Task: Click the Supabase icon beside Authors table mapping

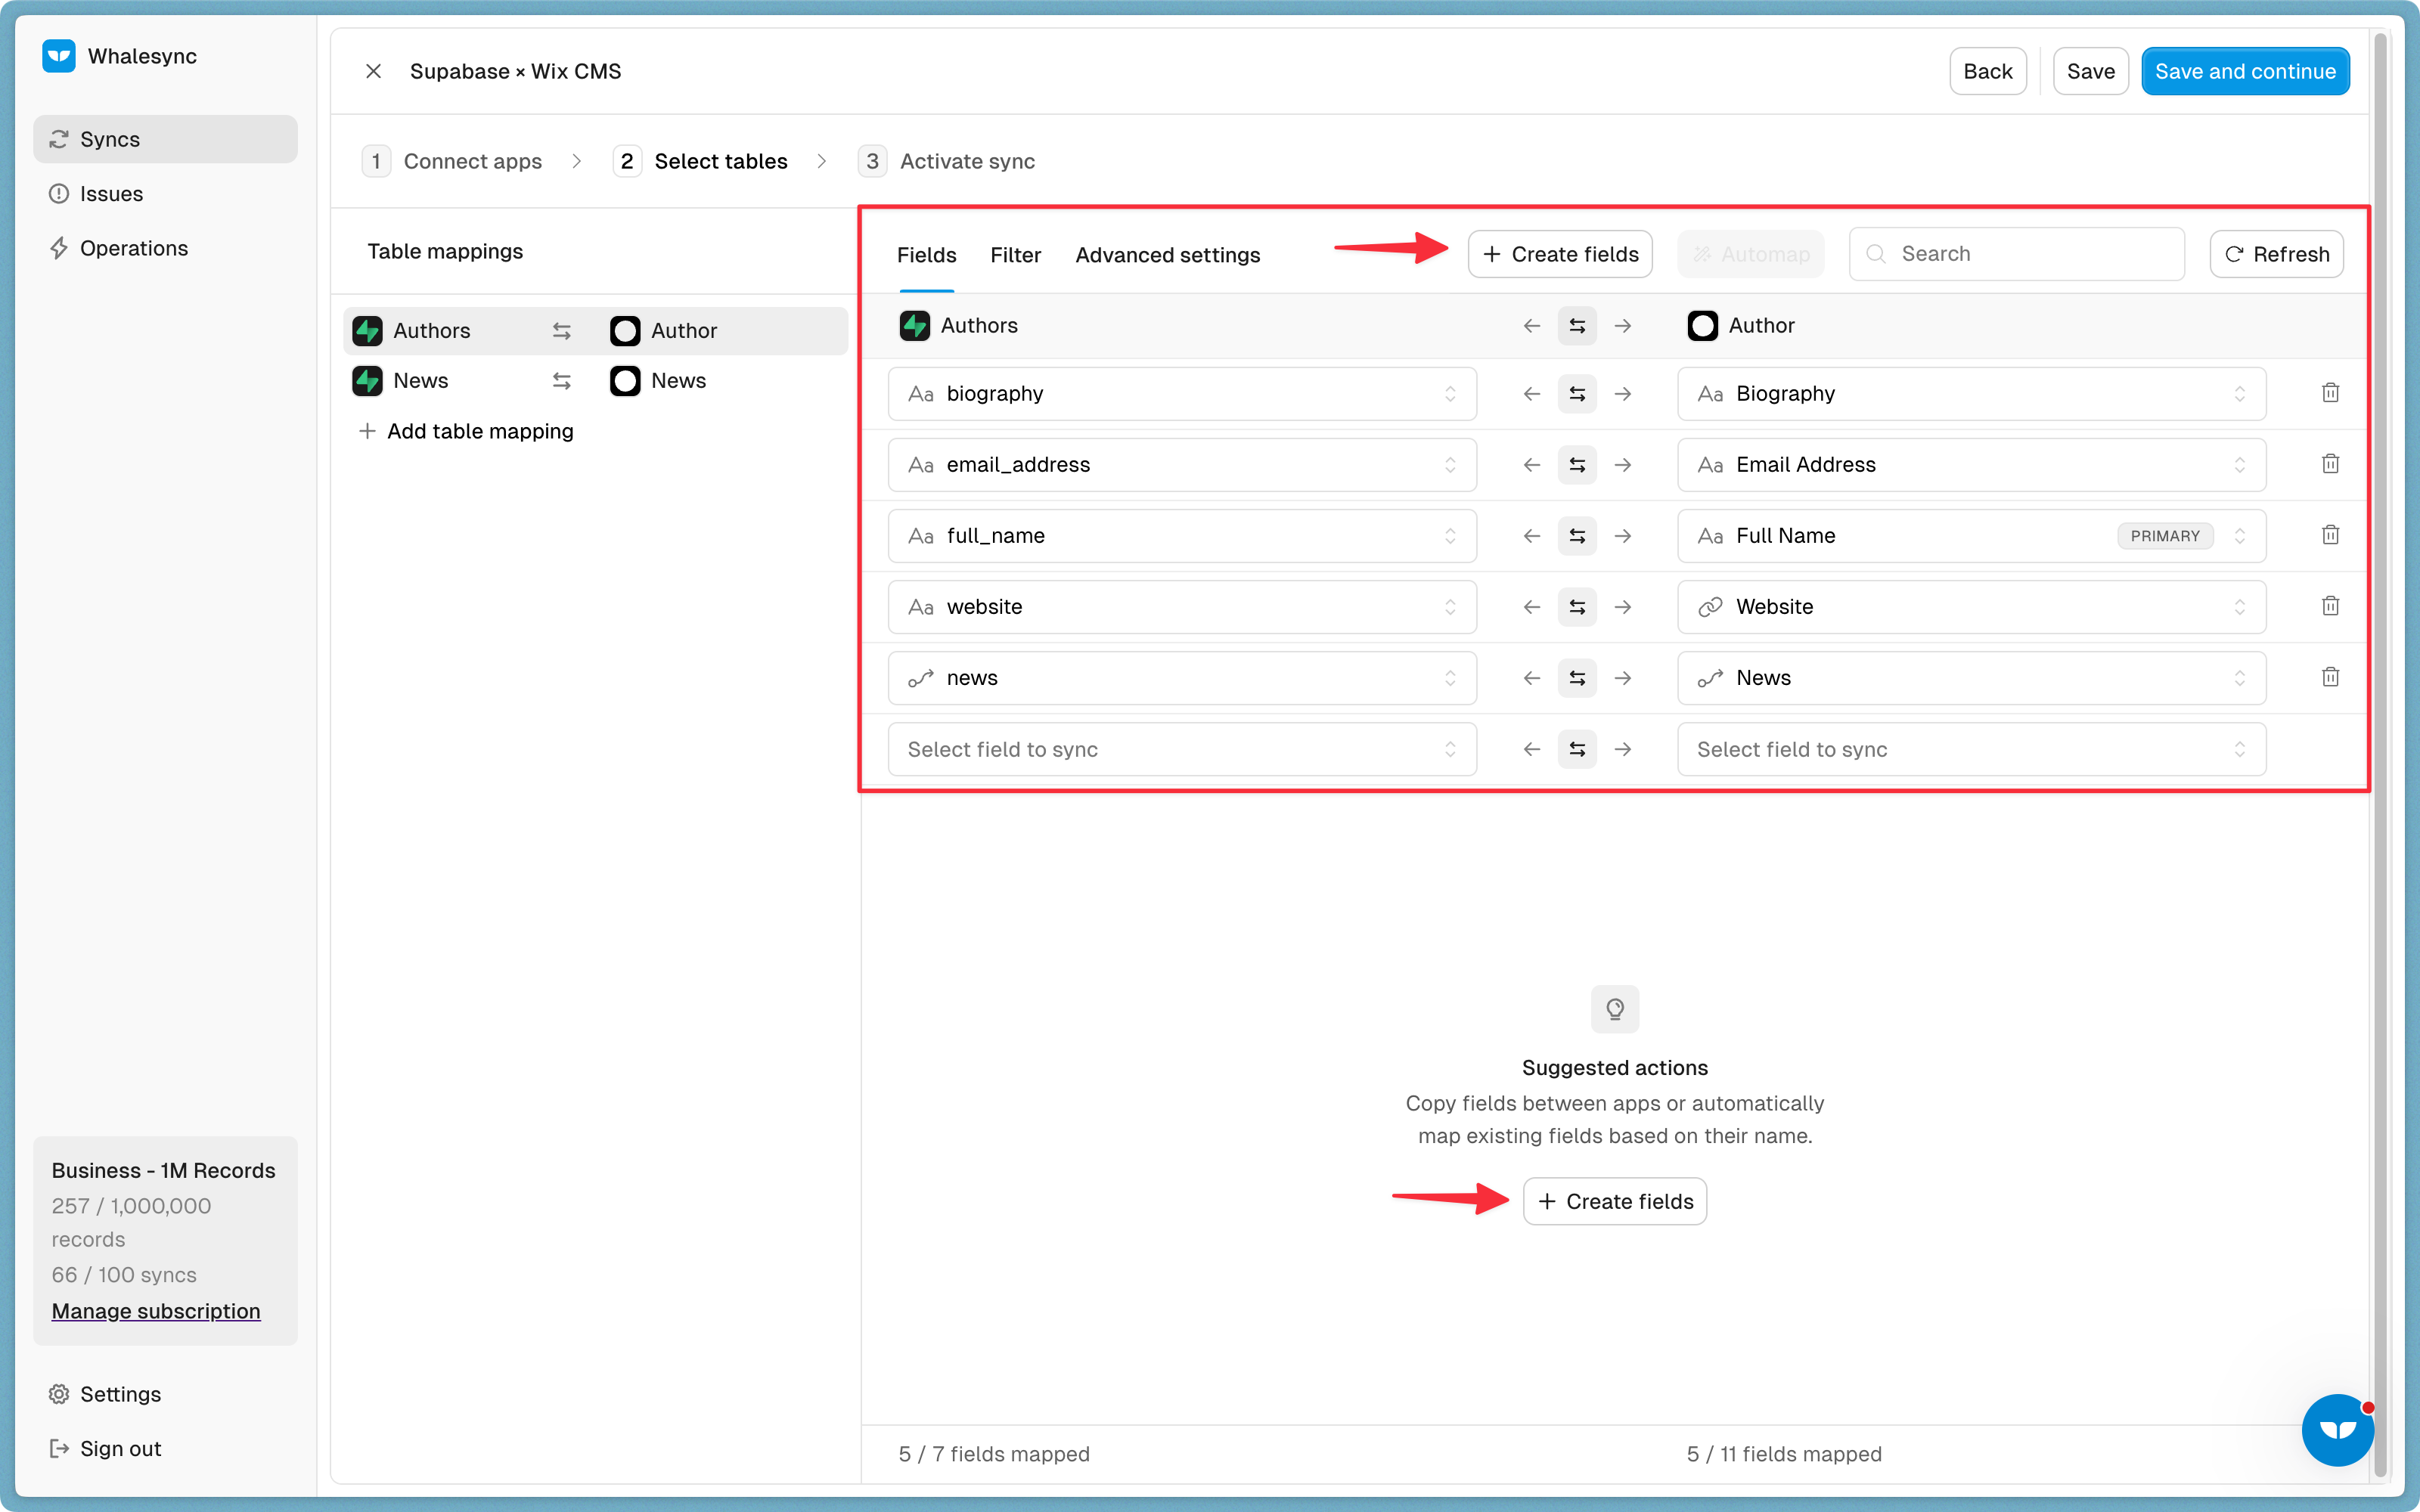Action: [x=367, y=331]
